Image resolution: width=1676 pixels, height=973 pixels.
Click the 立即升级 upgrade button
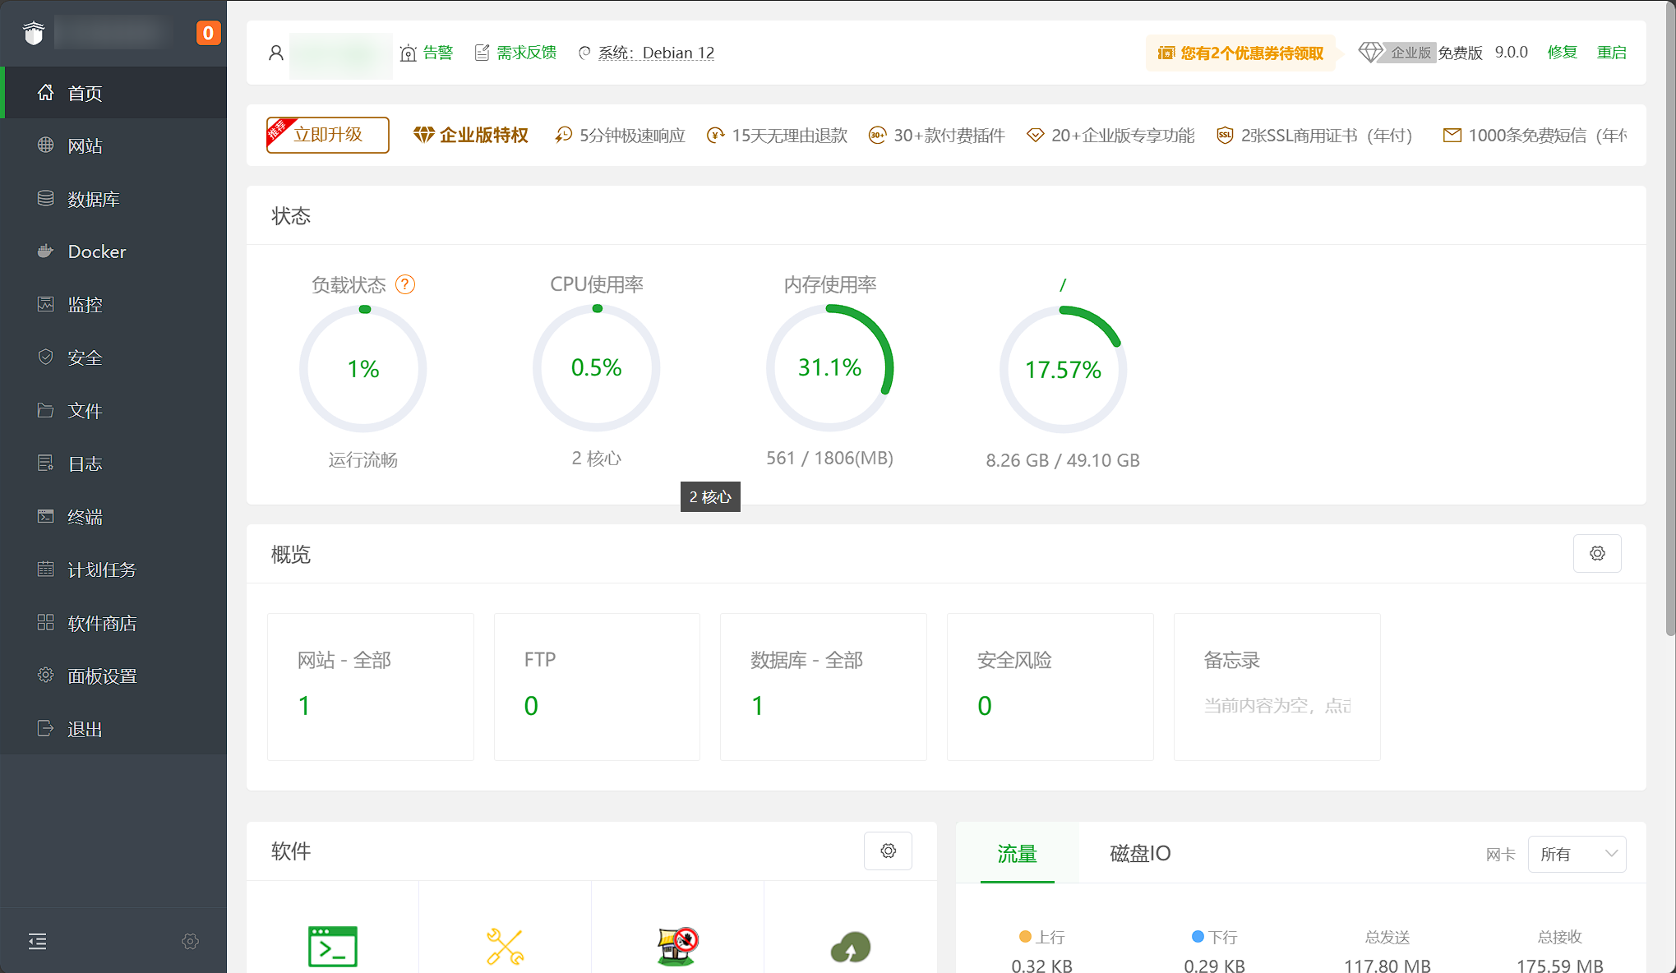pyautogui.click(x=328, y=135)
